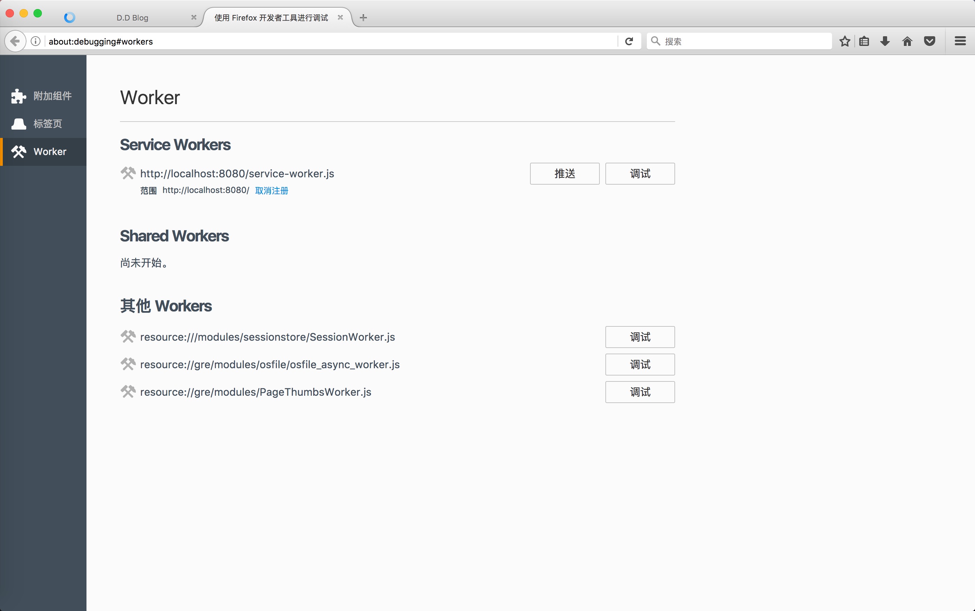The width and height of the screenshot is (975, 611).
Task: Open the hamburger menu
Action: tap(960, 41)
